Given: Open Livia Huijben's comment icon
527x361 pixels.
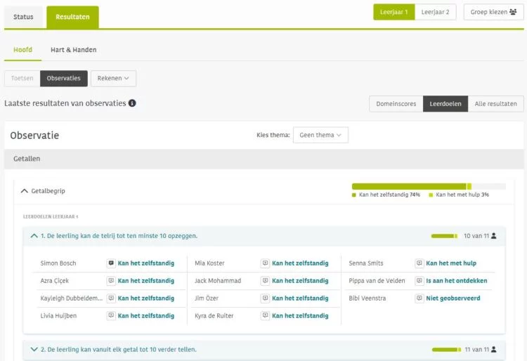Looking at the screenshot, I should (x=111, y=316).
